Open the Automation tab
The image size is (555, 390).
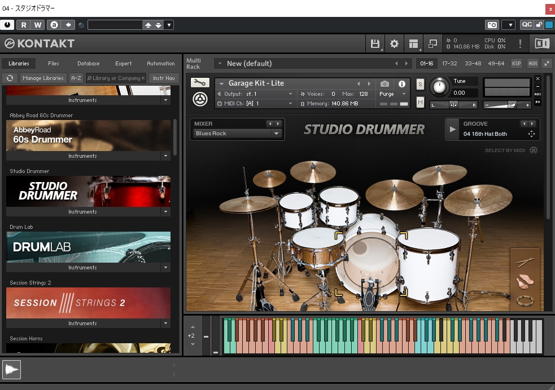(161, 64)
